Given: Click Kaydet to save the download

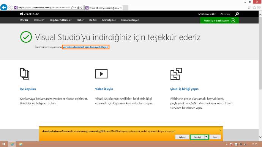Looking at the screenshot, I should click(x=197, y=137).
